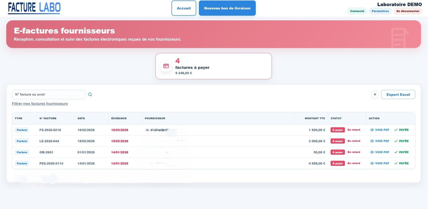The height and width of the screenshot is (209, 428).
Task: View PDF for invoice FS-2026-0216
Action: [x=380, y=130]
